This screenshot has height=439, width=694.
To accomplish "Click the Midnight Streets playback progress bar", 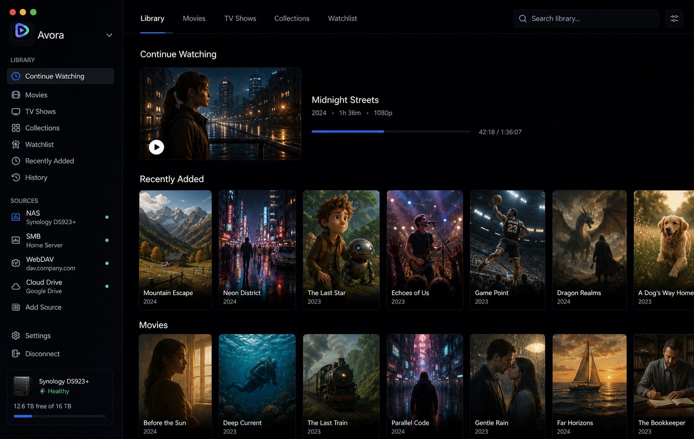I will click(x=391, y=132).
